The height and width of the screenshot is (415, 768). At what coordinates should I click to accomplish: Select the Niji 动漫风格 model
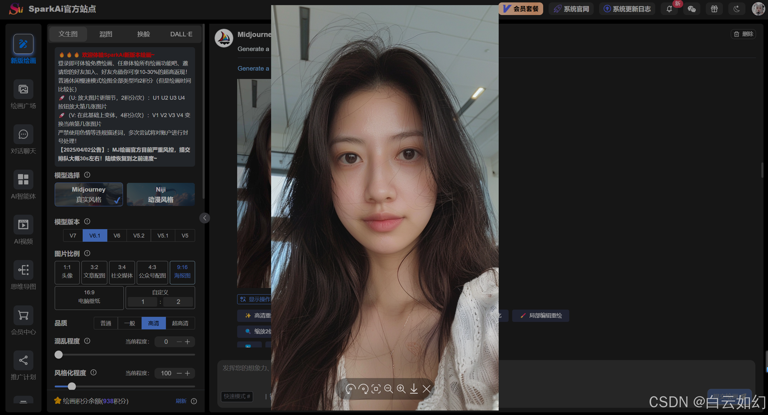161,194
